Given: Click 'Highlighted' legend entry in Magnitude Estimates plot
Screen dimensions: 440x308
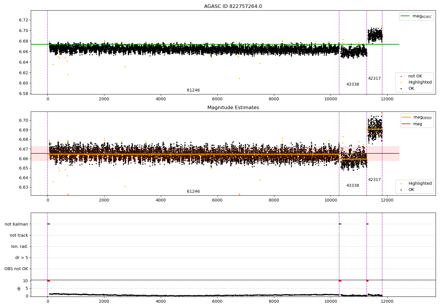Looking at the screenshot, I should [x=416, y=184].
